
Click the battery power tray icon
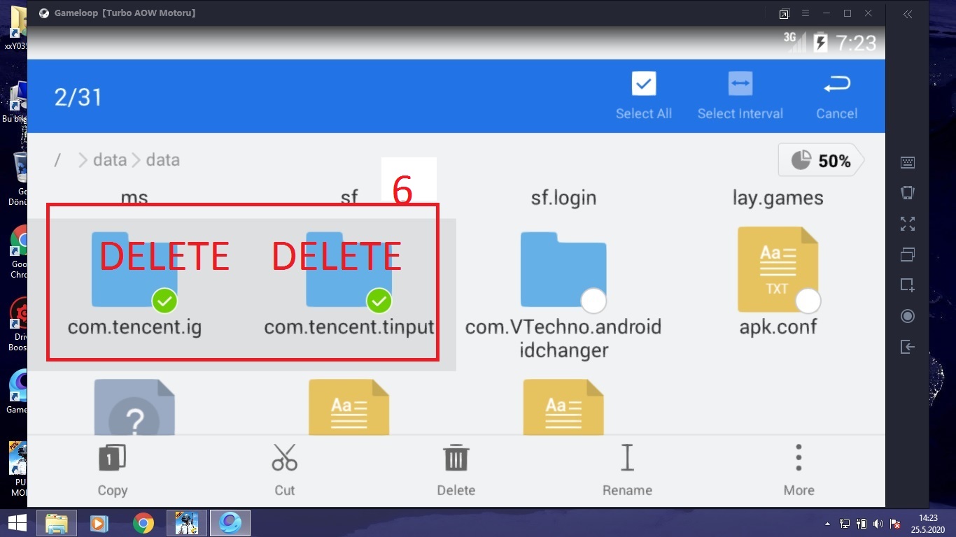(x=862, y=524)
